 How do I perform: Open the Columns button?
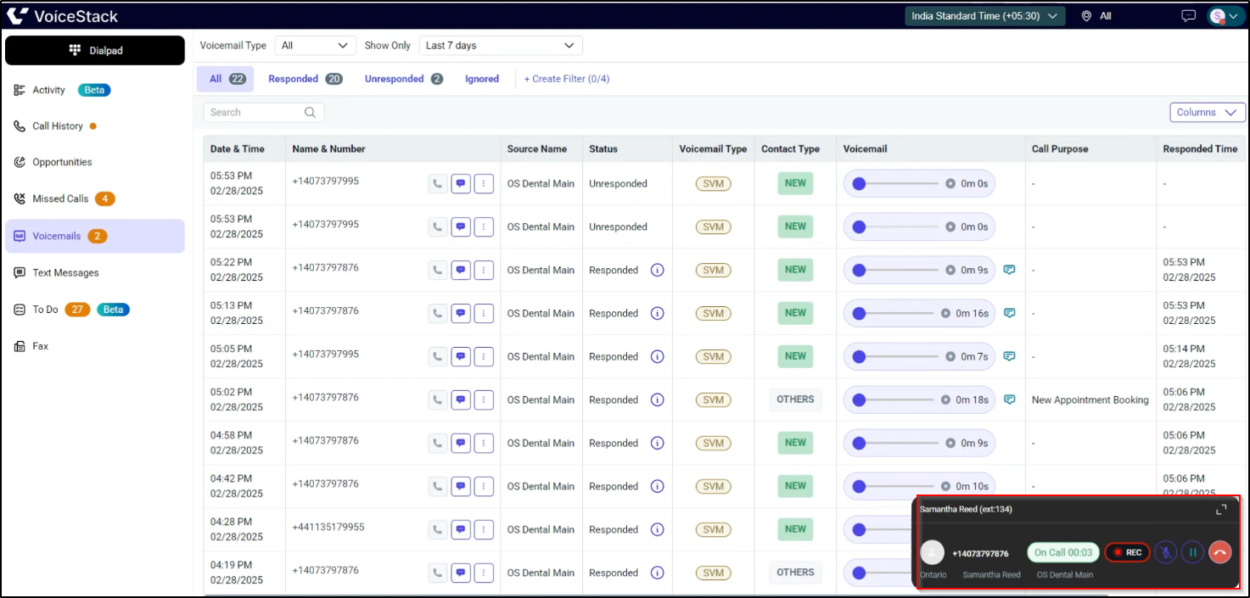[x=1207, y=111]
